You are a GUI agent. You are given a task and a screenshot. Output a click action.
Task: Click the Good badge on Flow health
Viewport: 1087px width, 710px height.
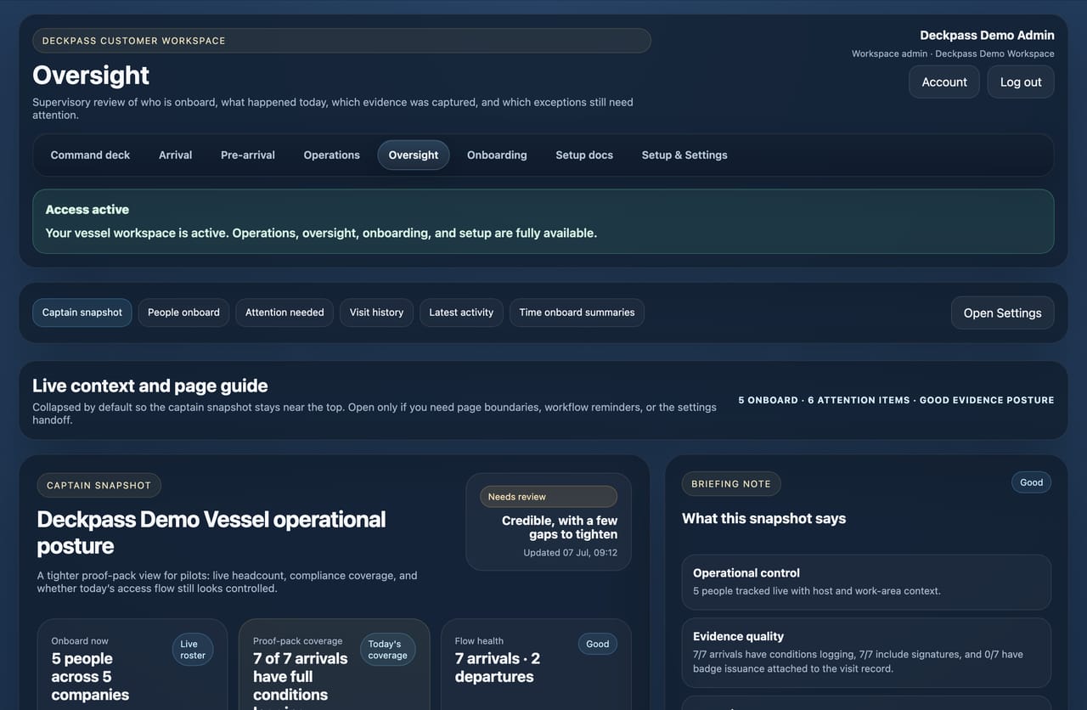pos(598,644)
